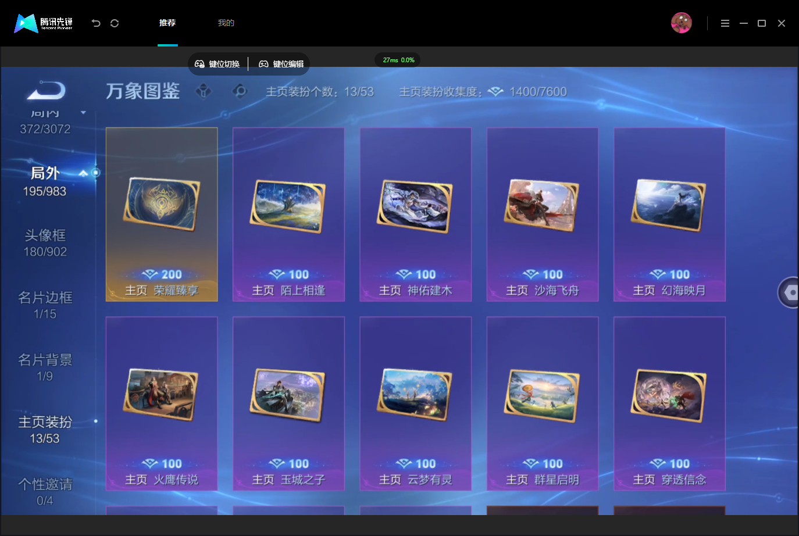This screenshot has height=536, width=799.
Task: Open the 沙海飞舟 homepage card
Action: 543,215
